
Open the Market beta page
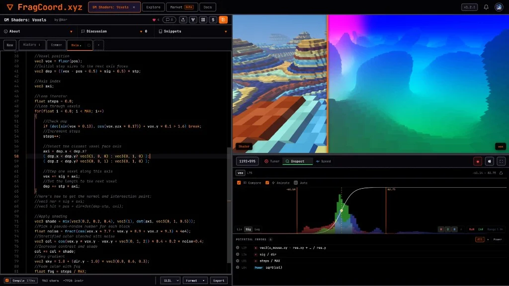coord(182,7)
